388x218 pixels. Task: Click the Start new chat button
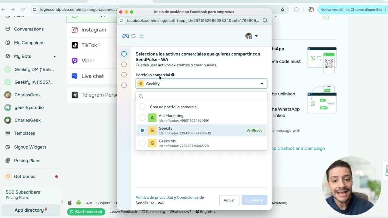click(86, 212)
